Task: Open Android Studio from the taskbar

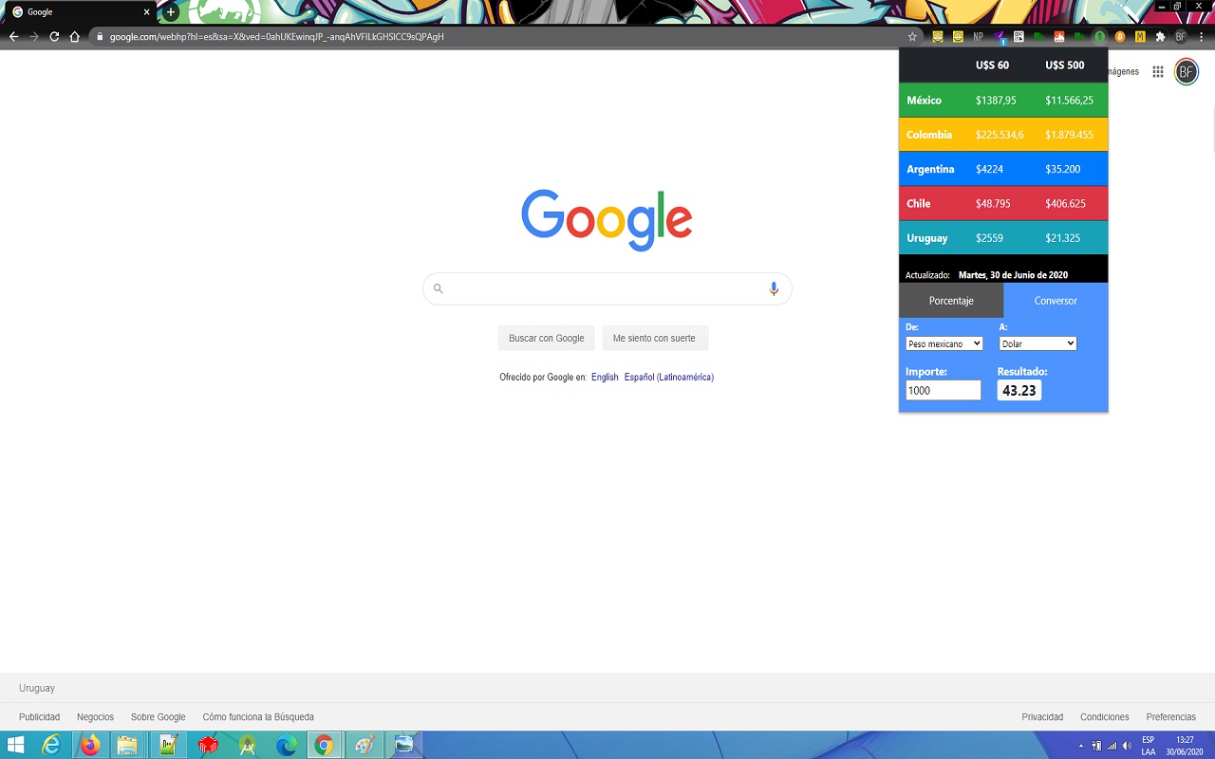Action: tap(247, 745)
